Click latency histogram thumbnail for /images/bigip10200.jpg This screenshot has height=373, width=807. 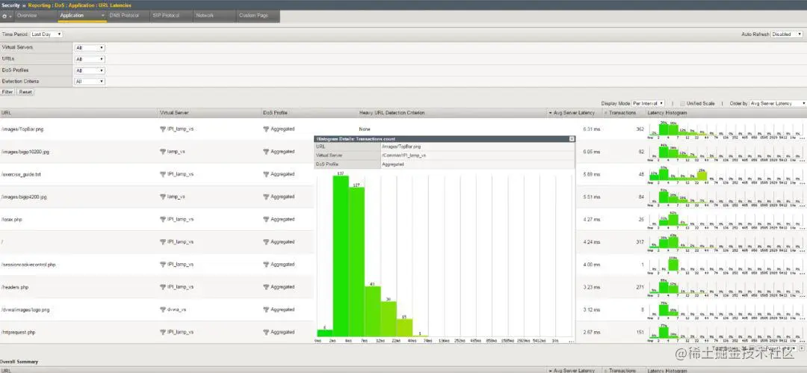click(726, 152)
